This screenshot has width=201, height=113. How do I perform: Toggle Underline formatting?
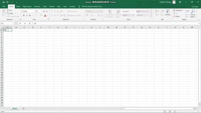pos(30,15)
